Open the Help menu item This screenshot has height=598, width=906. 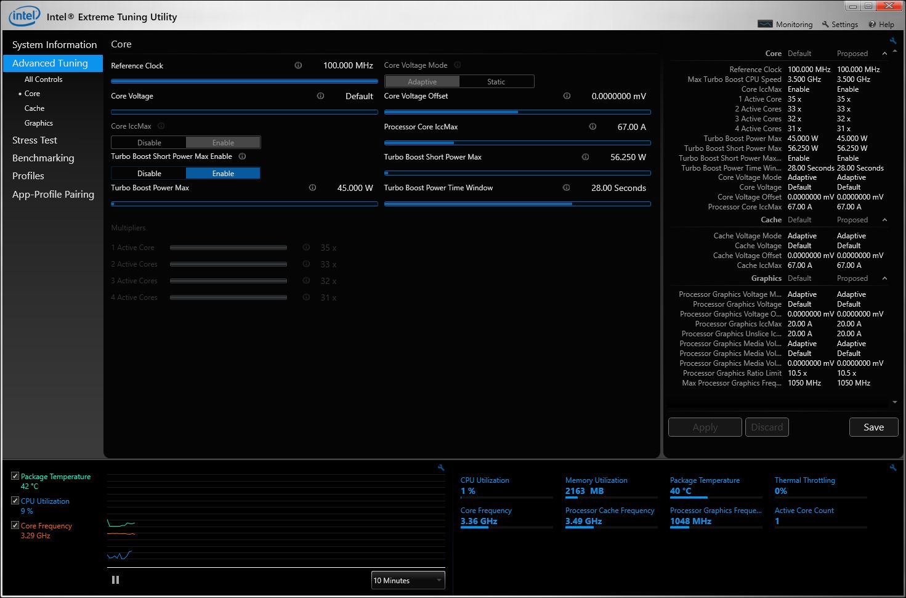click(881, 25)
